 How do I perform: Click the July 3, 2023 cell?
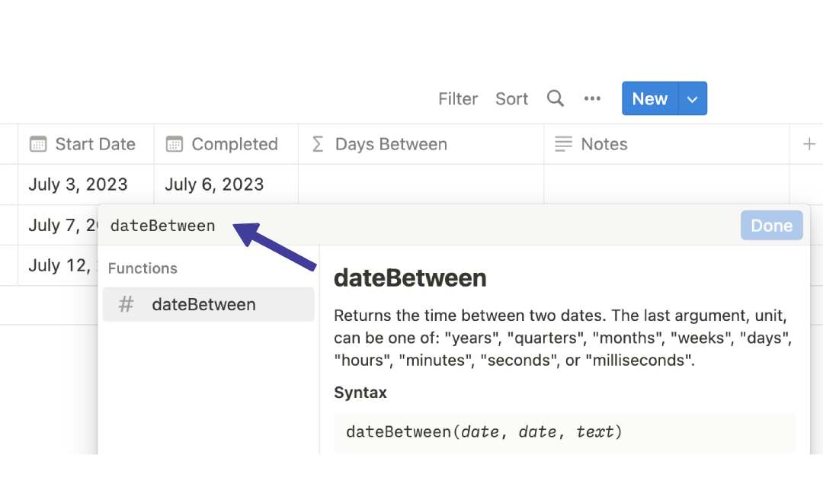coord(78,184)
